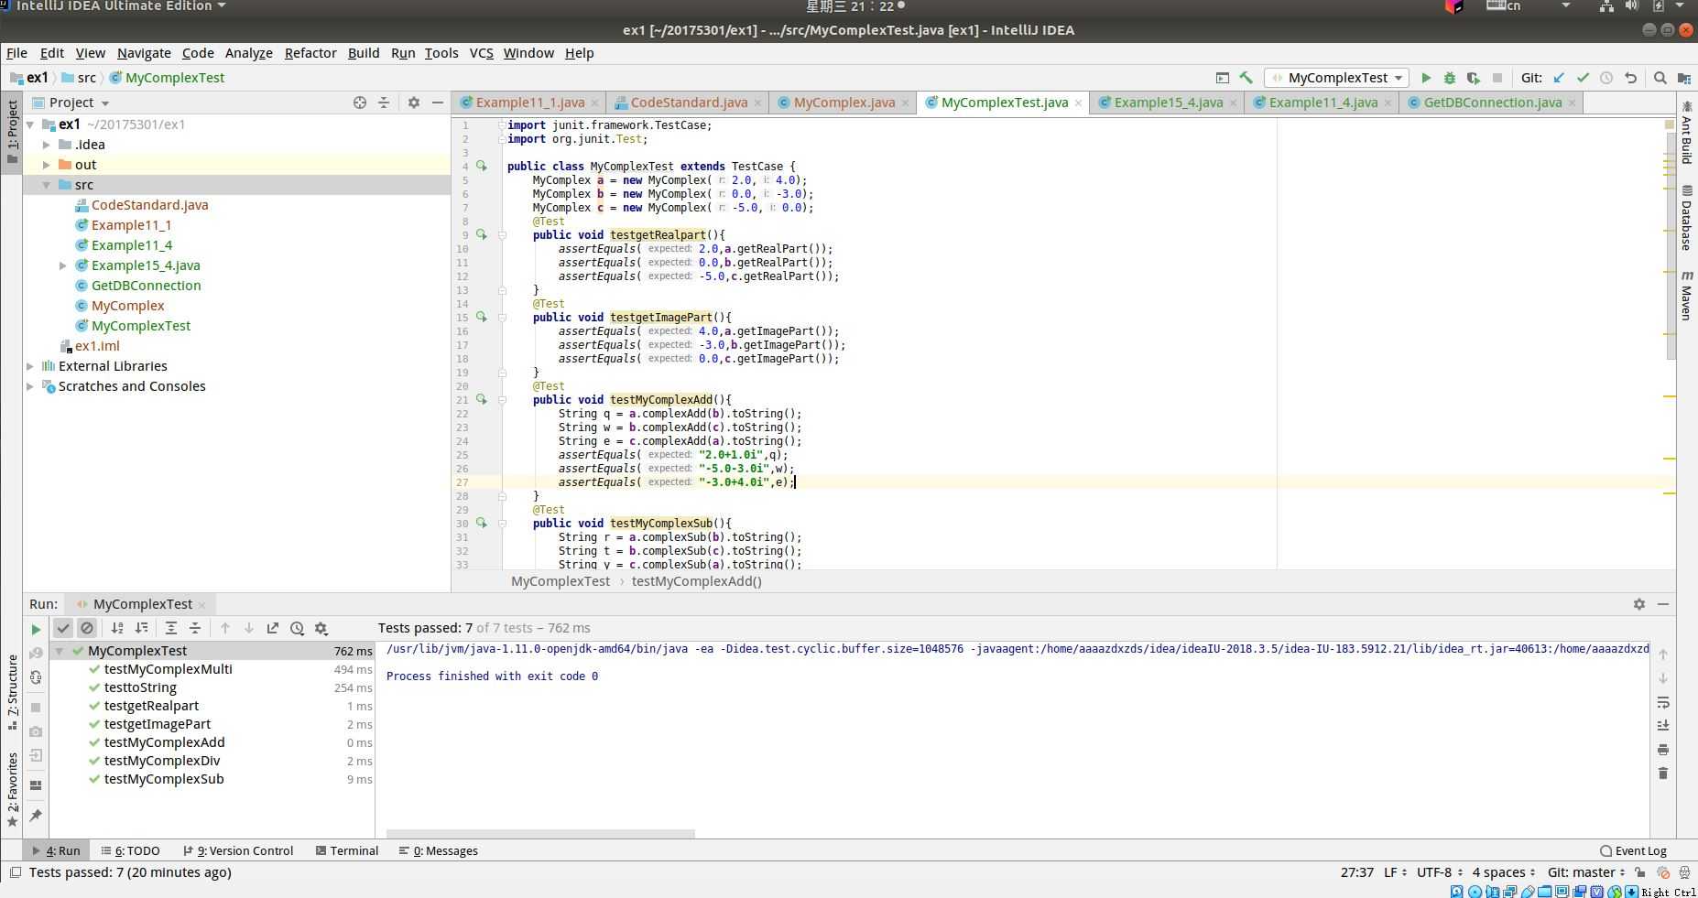
Task: Start debugging with the bug icon
Action: (1450, 78)
